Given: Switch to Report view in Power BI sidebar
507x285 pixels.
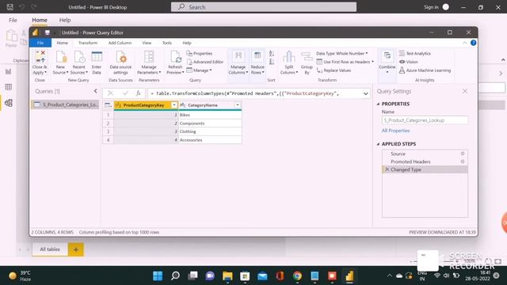Looking at the screenshot, I should (9, 71).
